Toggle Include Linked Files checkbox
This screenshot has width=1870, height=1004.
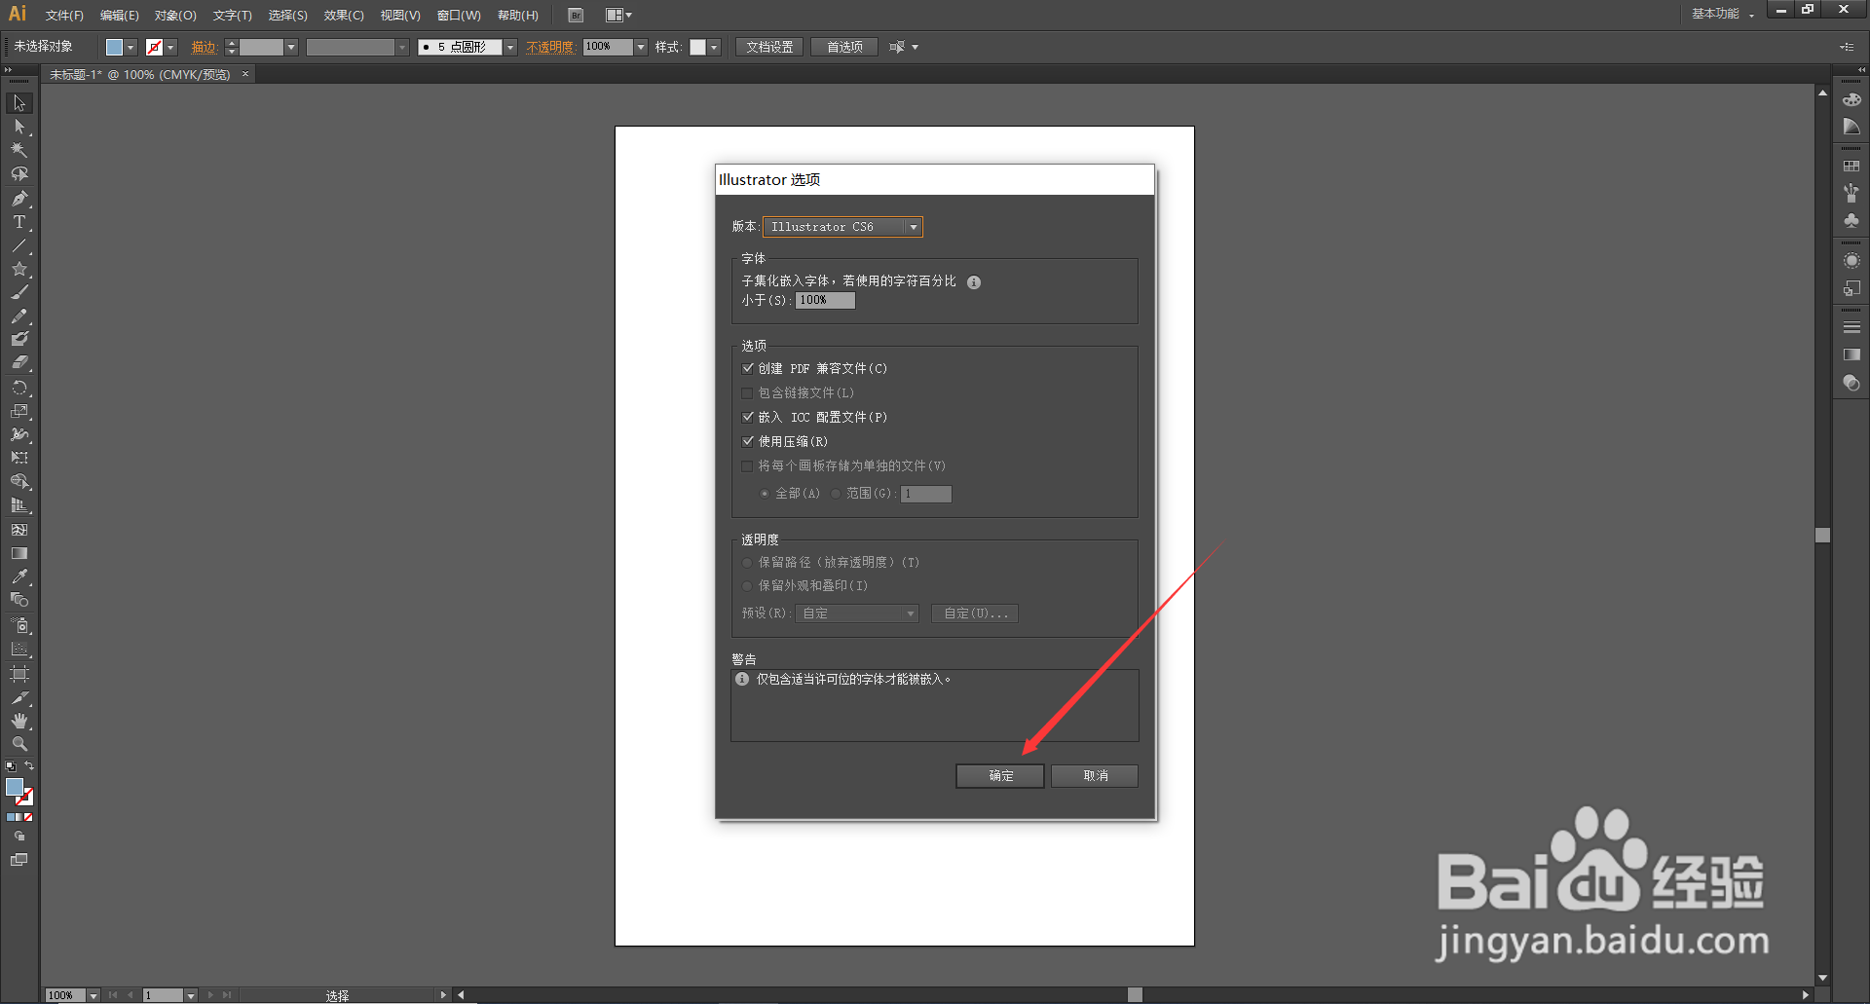748,392
